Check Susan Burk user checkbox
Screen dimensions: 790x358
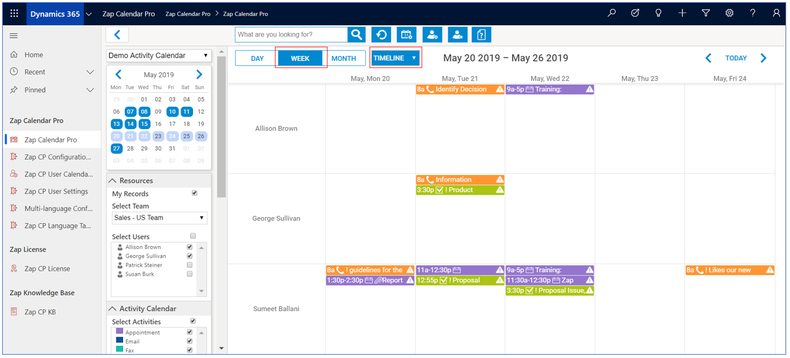pos(190,274)
